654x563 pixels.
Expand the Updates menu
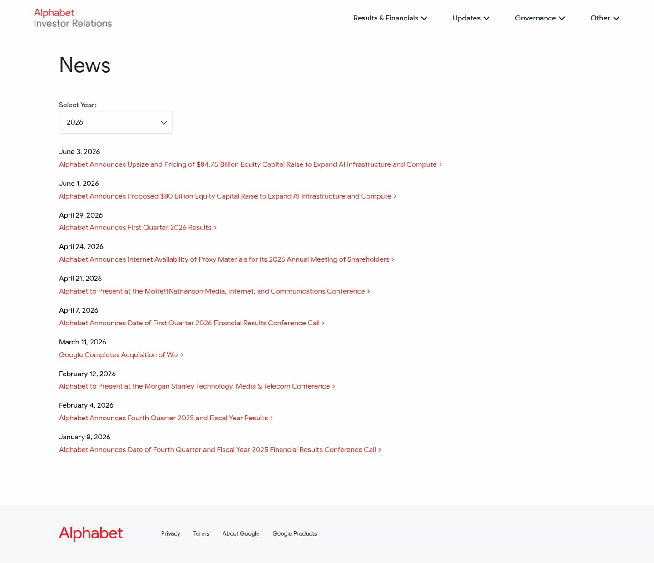(471, 18)
